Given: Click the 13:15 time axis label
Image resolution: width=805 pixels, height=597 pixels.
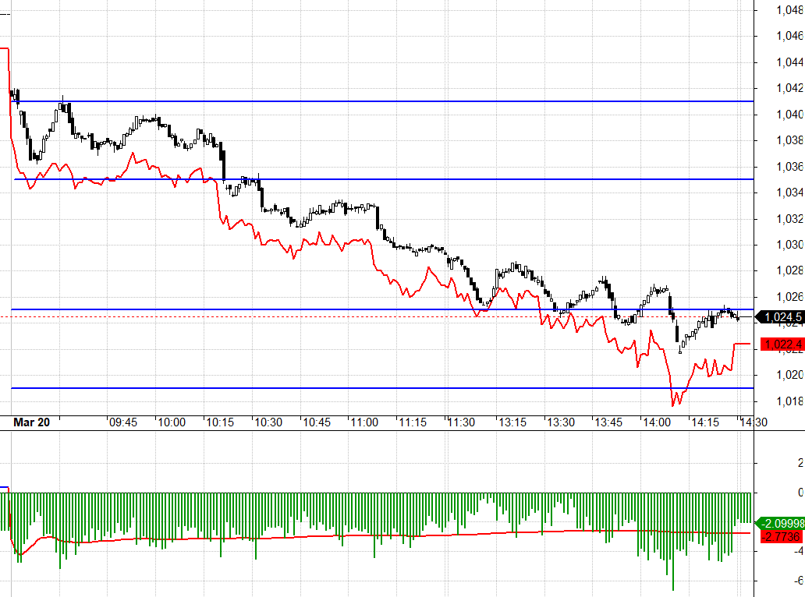Looking at the screenshot, I should point(512,422).
